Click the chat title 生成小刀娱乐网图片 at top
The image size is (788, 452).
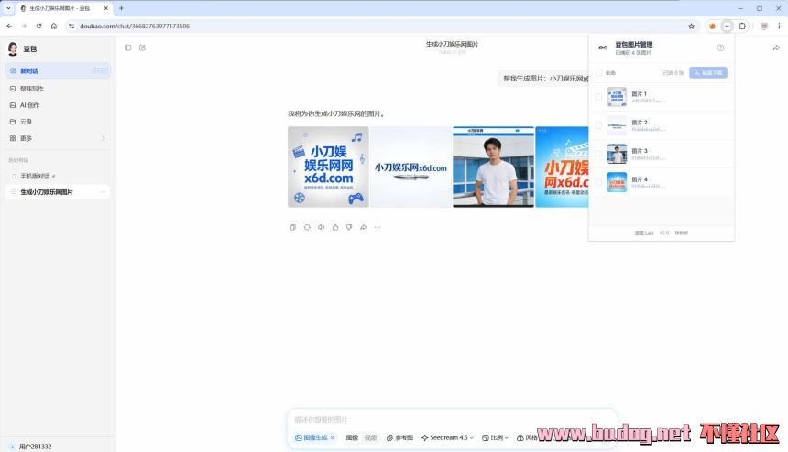452,44
